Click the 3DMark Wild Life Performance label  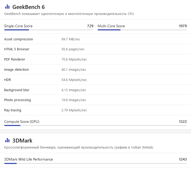coord(29,159)
